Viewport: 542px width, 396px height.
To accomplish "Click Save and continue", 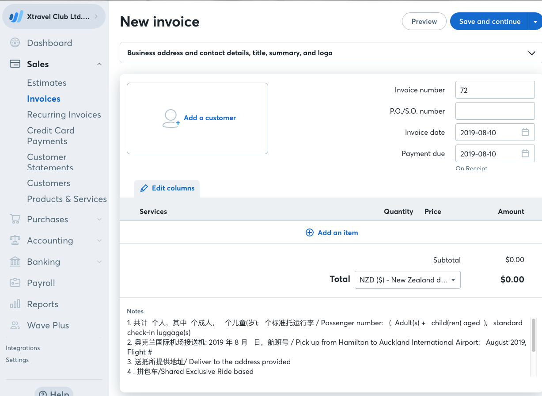I will (489, 21).
